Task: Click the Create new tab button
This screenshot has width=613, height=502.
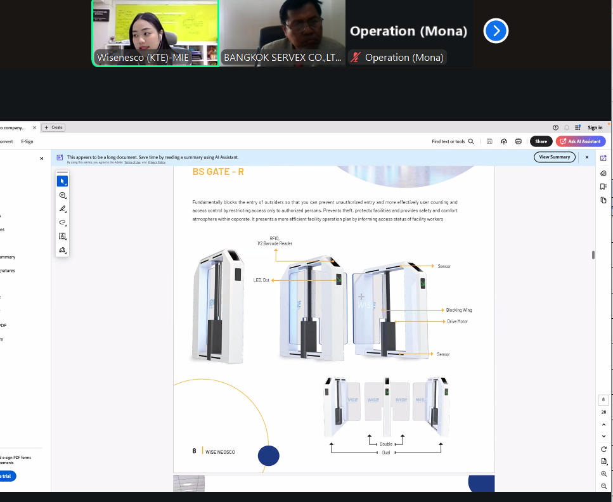Action: pos(53,127)
